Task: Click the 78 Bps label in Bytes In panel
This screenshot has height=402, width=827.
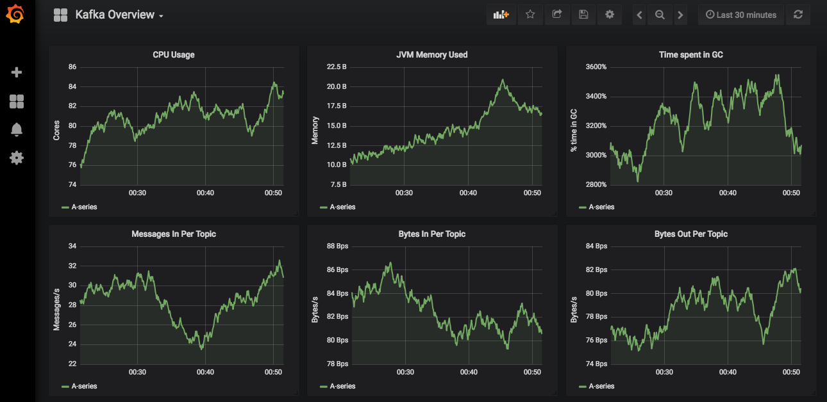Action: click(x=337, y=364)
